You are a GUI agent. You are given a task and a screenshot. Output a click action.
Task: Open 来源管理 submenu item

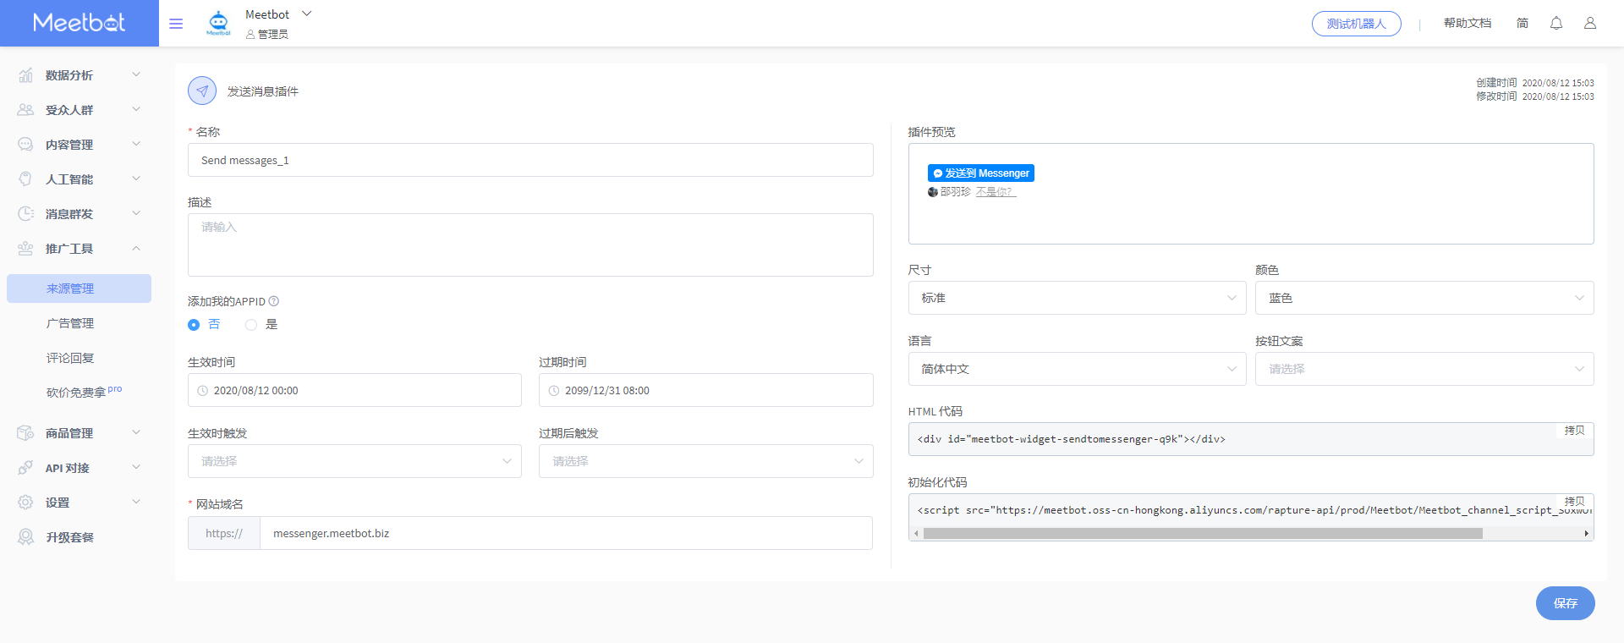pyautogui.click(x=79, y=289)
